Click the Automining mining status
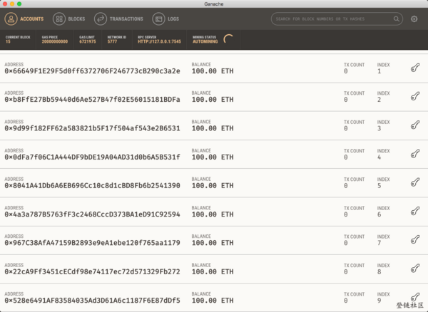 [x=205, y=42]
